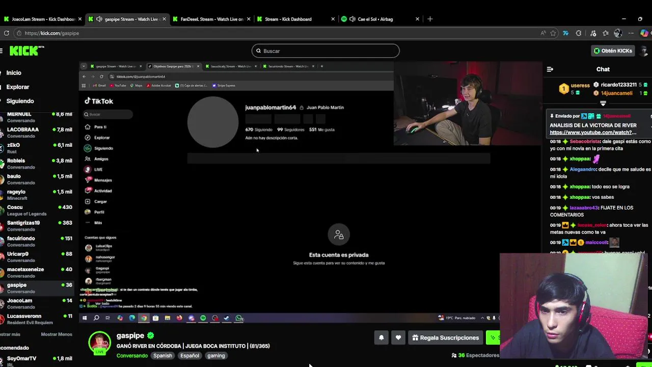The width and height of the screenshot is (652, 367).
Task: Open the browser favorites list icon
Action: pos(606,33)
